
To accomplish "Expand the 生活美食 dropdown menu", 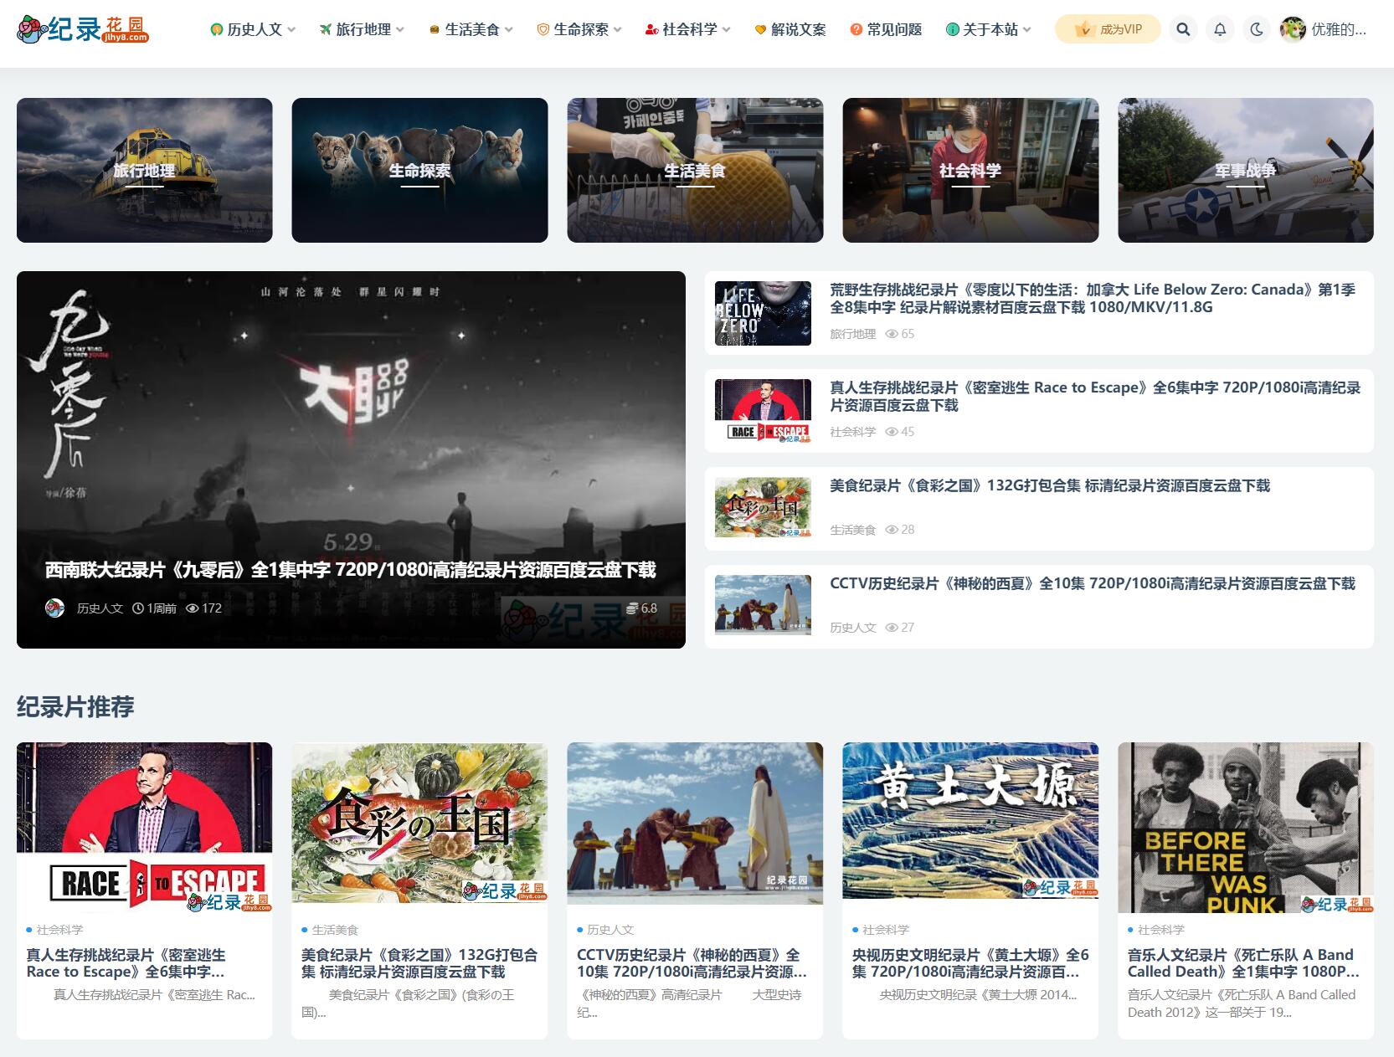I will point(471,29).
